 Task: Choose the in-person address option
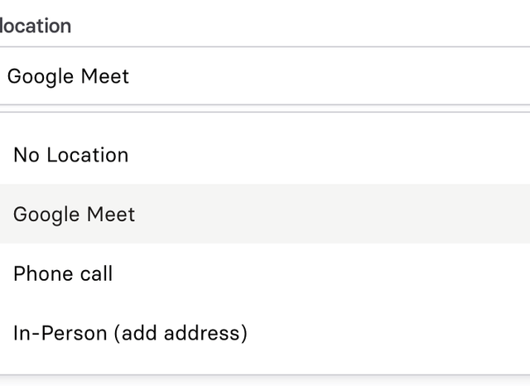[x=130, y=334]
